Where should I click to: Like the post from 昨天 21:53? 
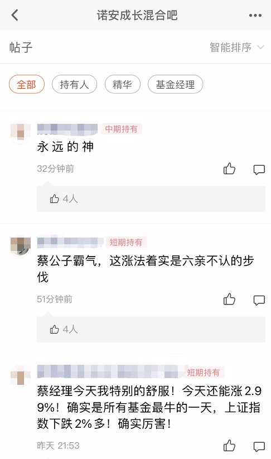click(229, 446)
